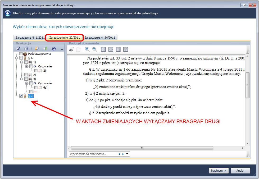Tick the checkbox of Cytowanie under item 1)

31,66
